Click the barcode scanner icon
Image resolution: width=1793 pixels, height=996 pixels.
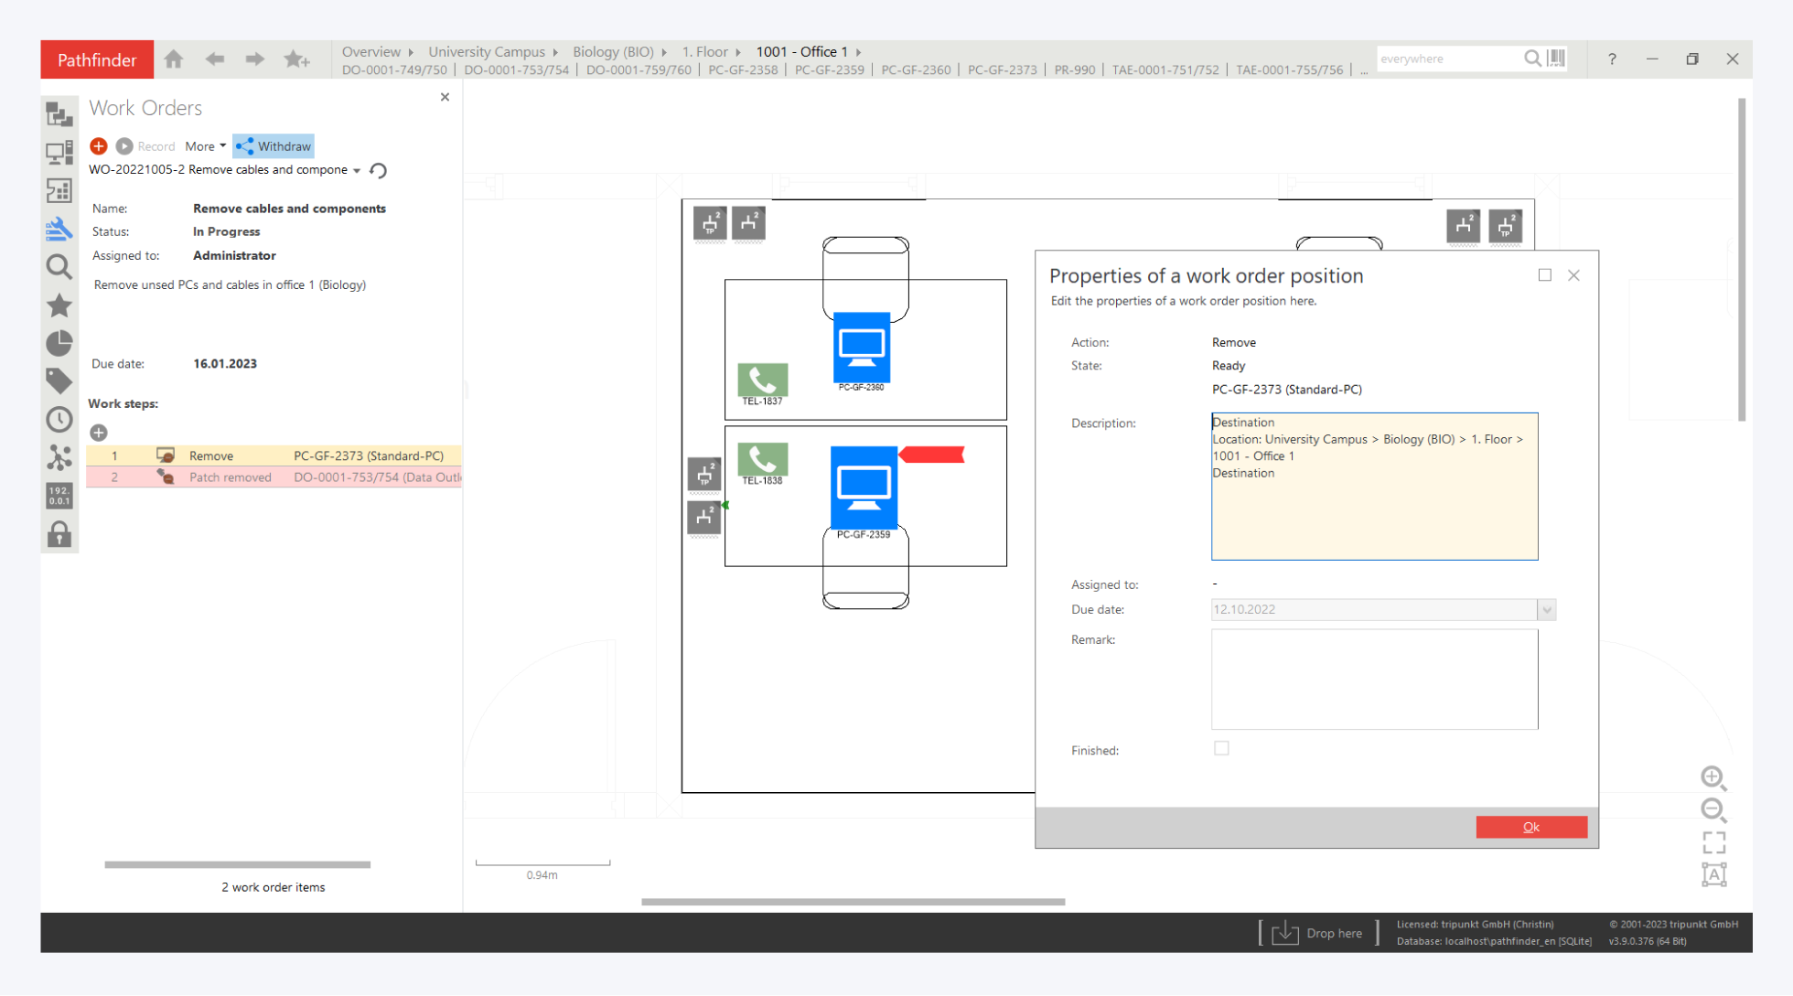point(1557,59)
